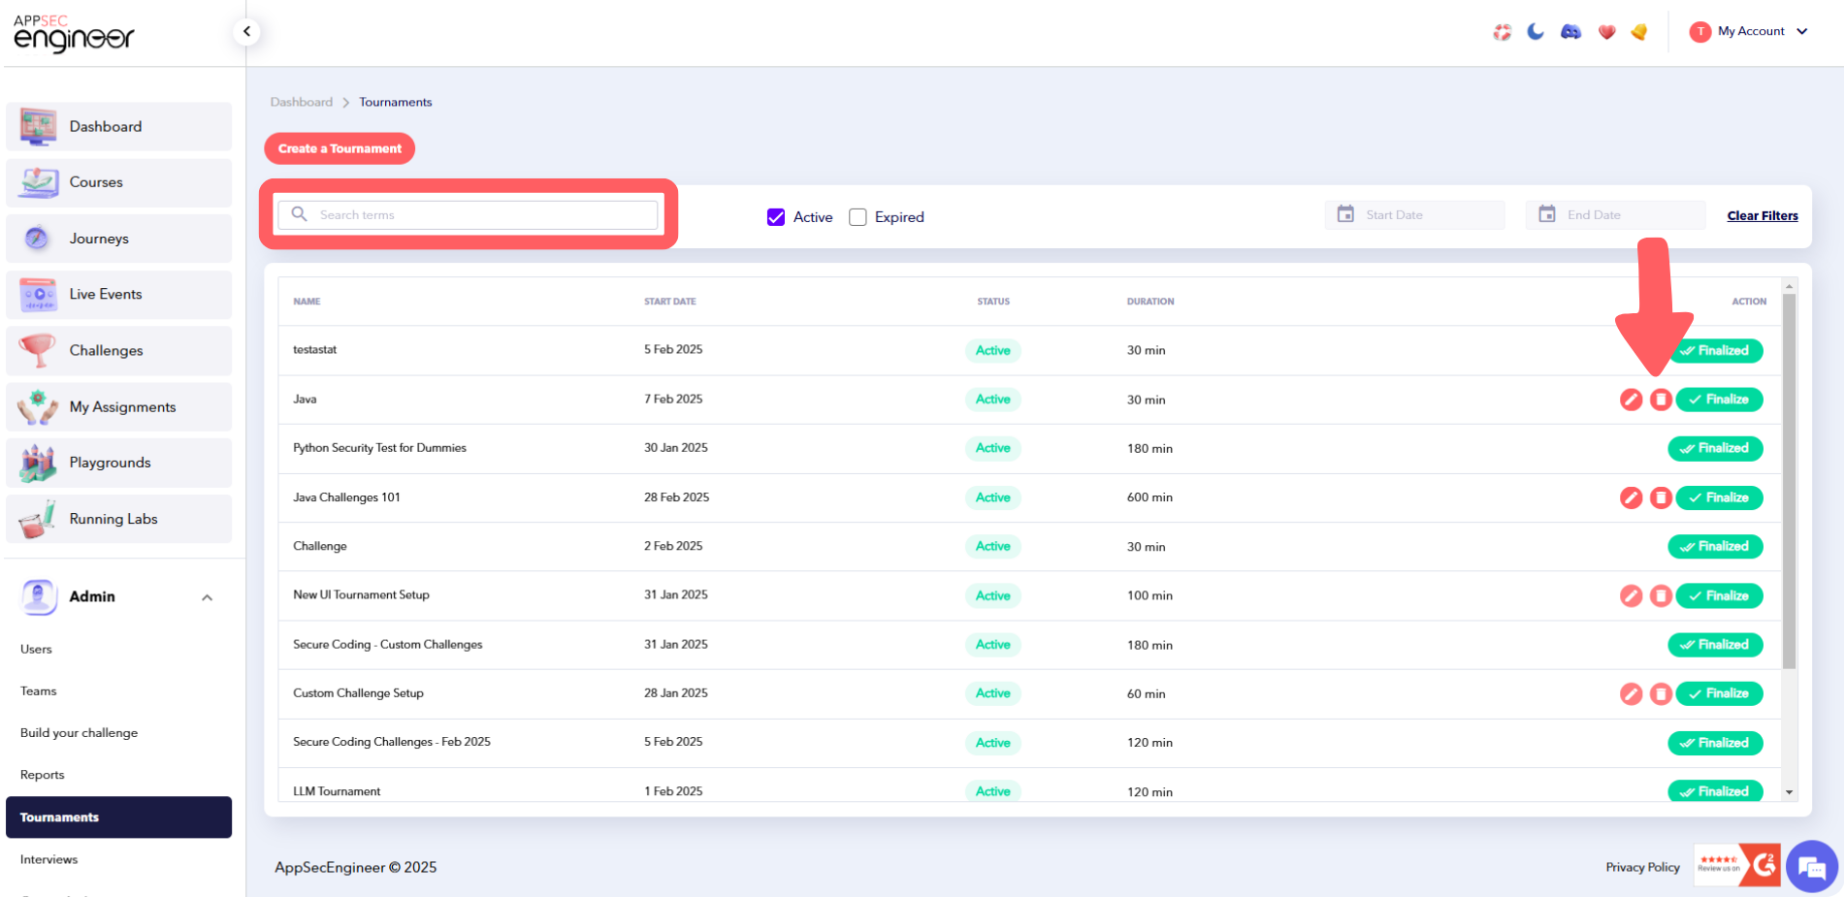Edit the Custom Challenge Setup tournament
This screenshot has width=1845, height=897.
1631,693
